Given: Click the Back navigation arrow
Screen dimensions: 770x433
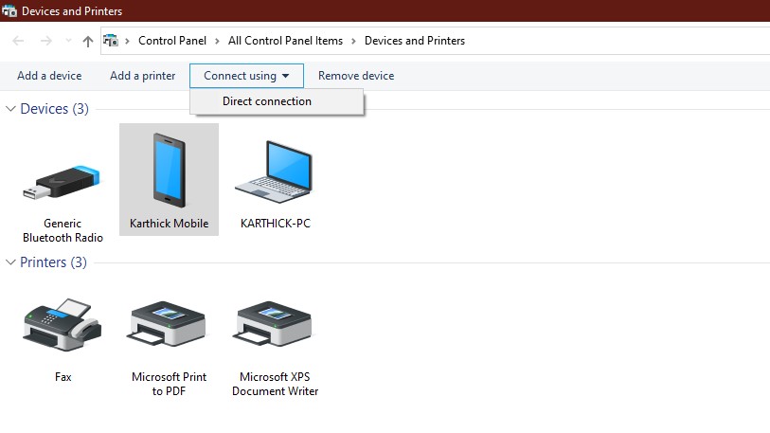Looking at the screenshot, I should [18, 41].
